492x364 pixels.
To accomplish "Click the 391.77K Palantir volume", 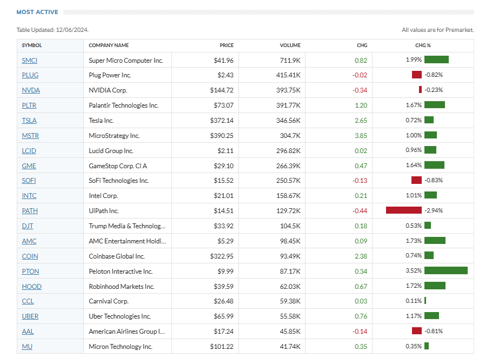I will [x=288, y=105].
